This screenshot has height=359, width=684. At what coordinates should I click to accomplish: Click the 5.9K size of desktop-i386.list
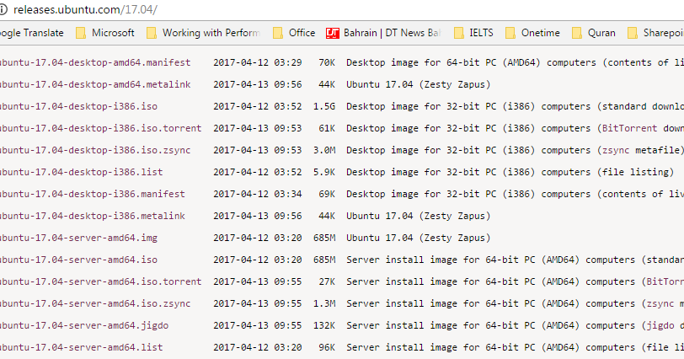(x=324, y=172)
